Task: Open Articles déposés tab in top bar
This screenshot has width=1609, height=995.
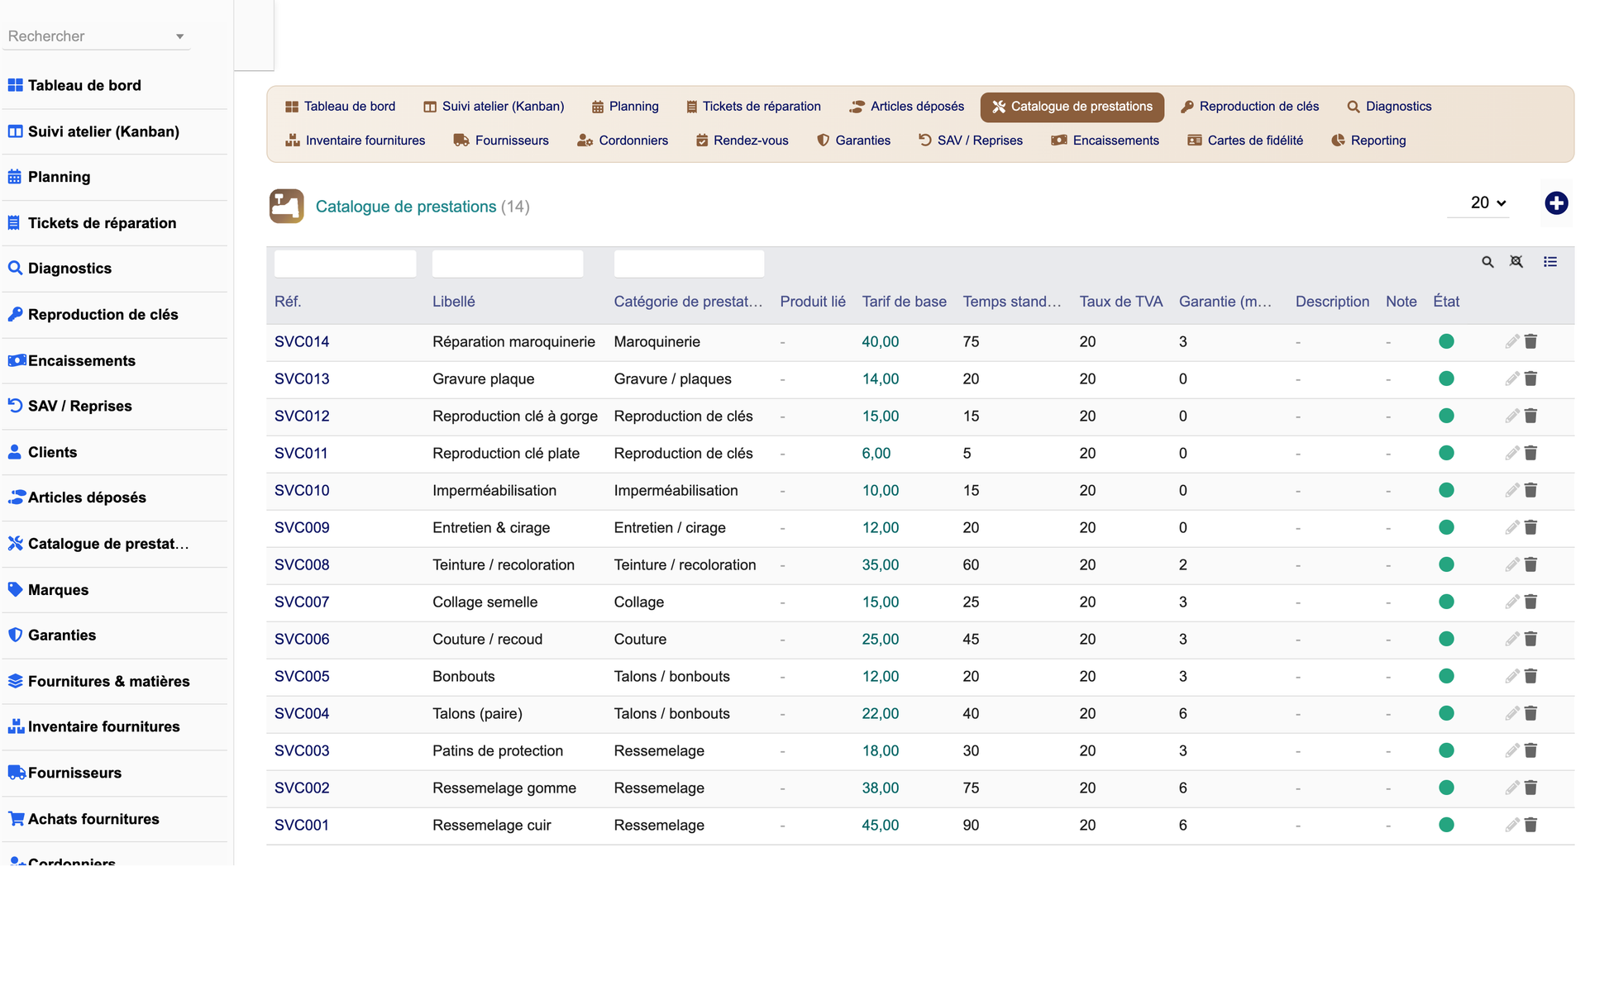Action: [906, 107]
